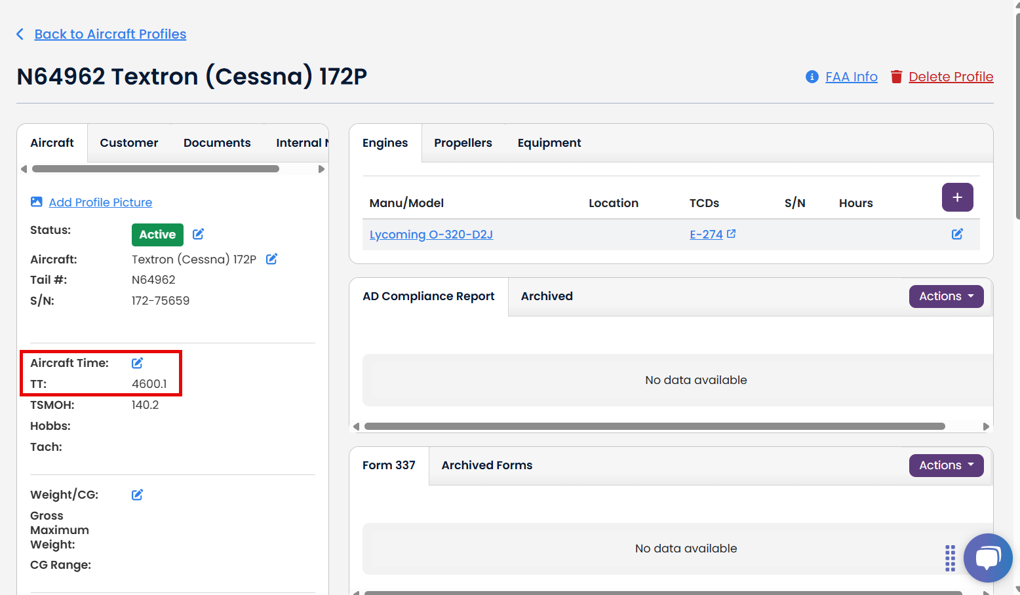Viewport: 1020px width, 595px height.
Task: Click right arrow of AD Compliance scrollbar
Action: point(986,427)
